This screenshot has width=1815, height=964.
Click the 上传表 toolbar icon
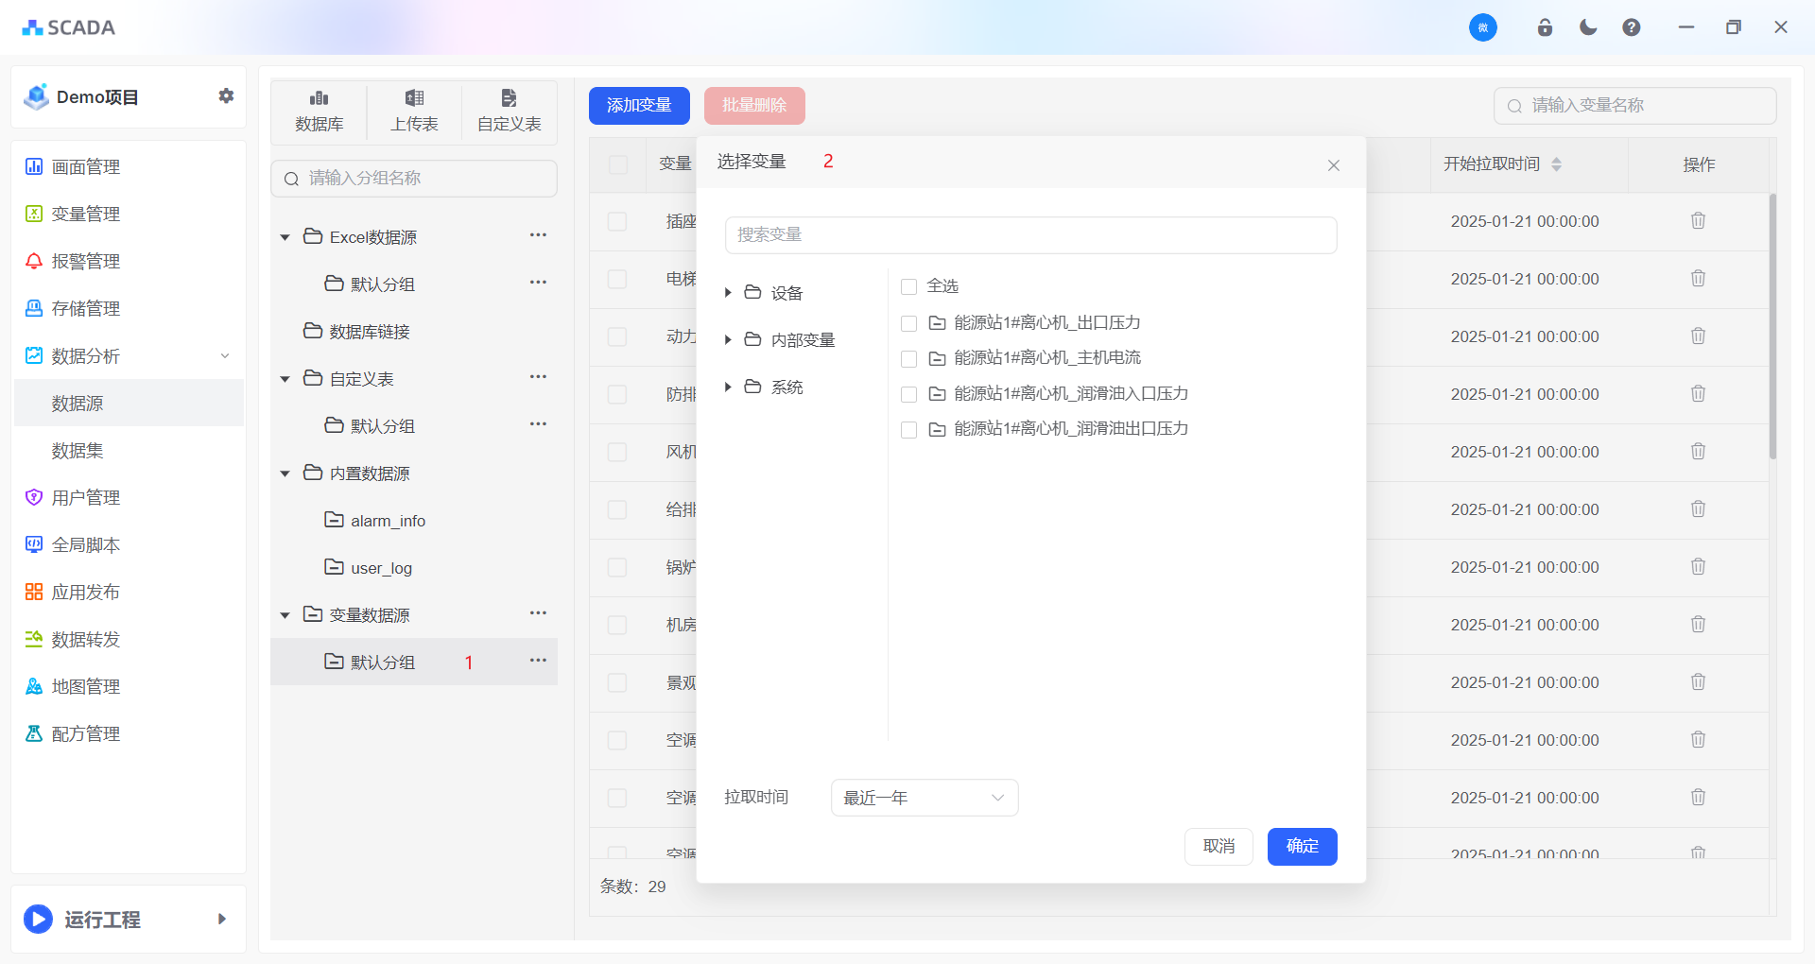click(414, 111)
